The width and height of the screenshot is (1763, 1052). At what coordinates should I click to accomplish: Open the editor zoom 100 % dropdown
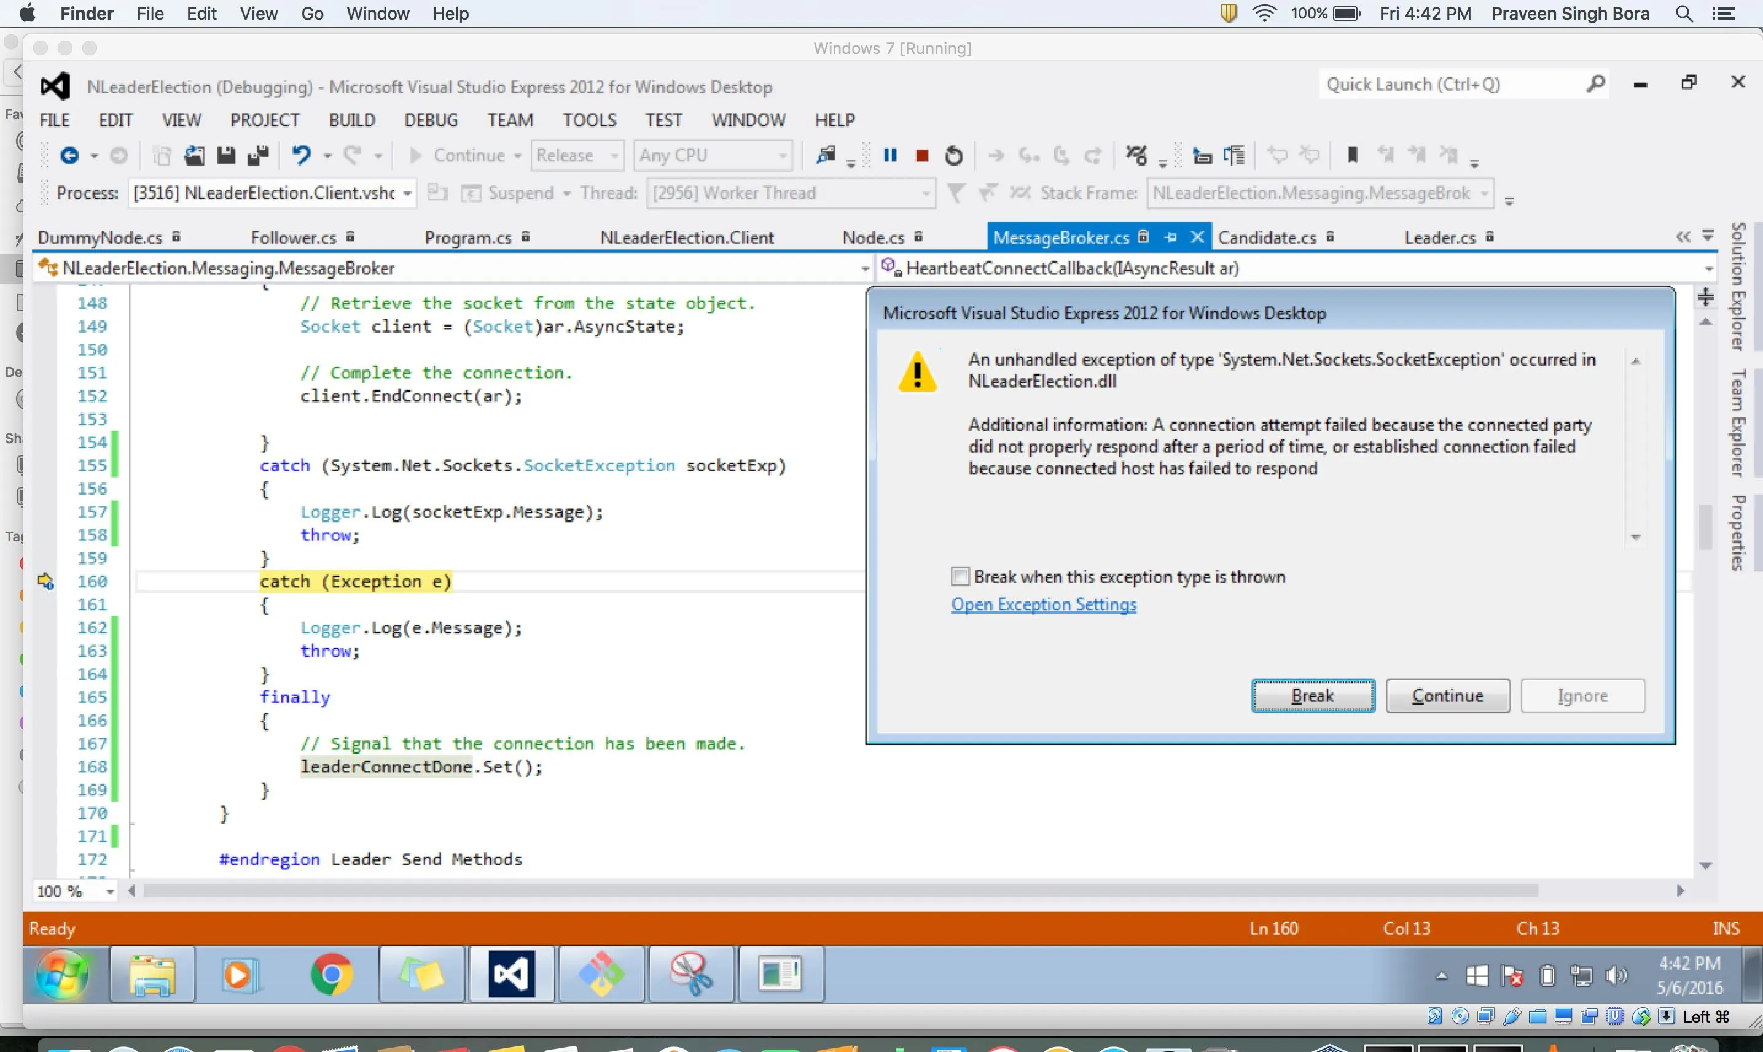110,892
